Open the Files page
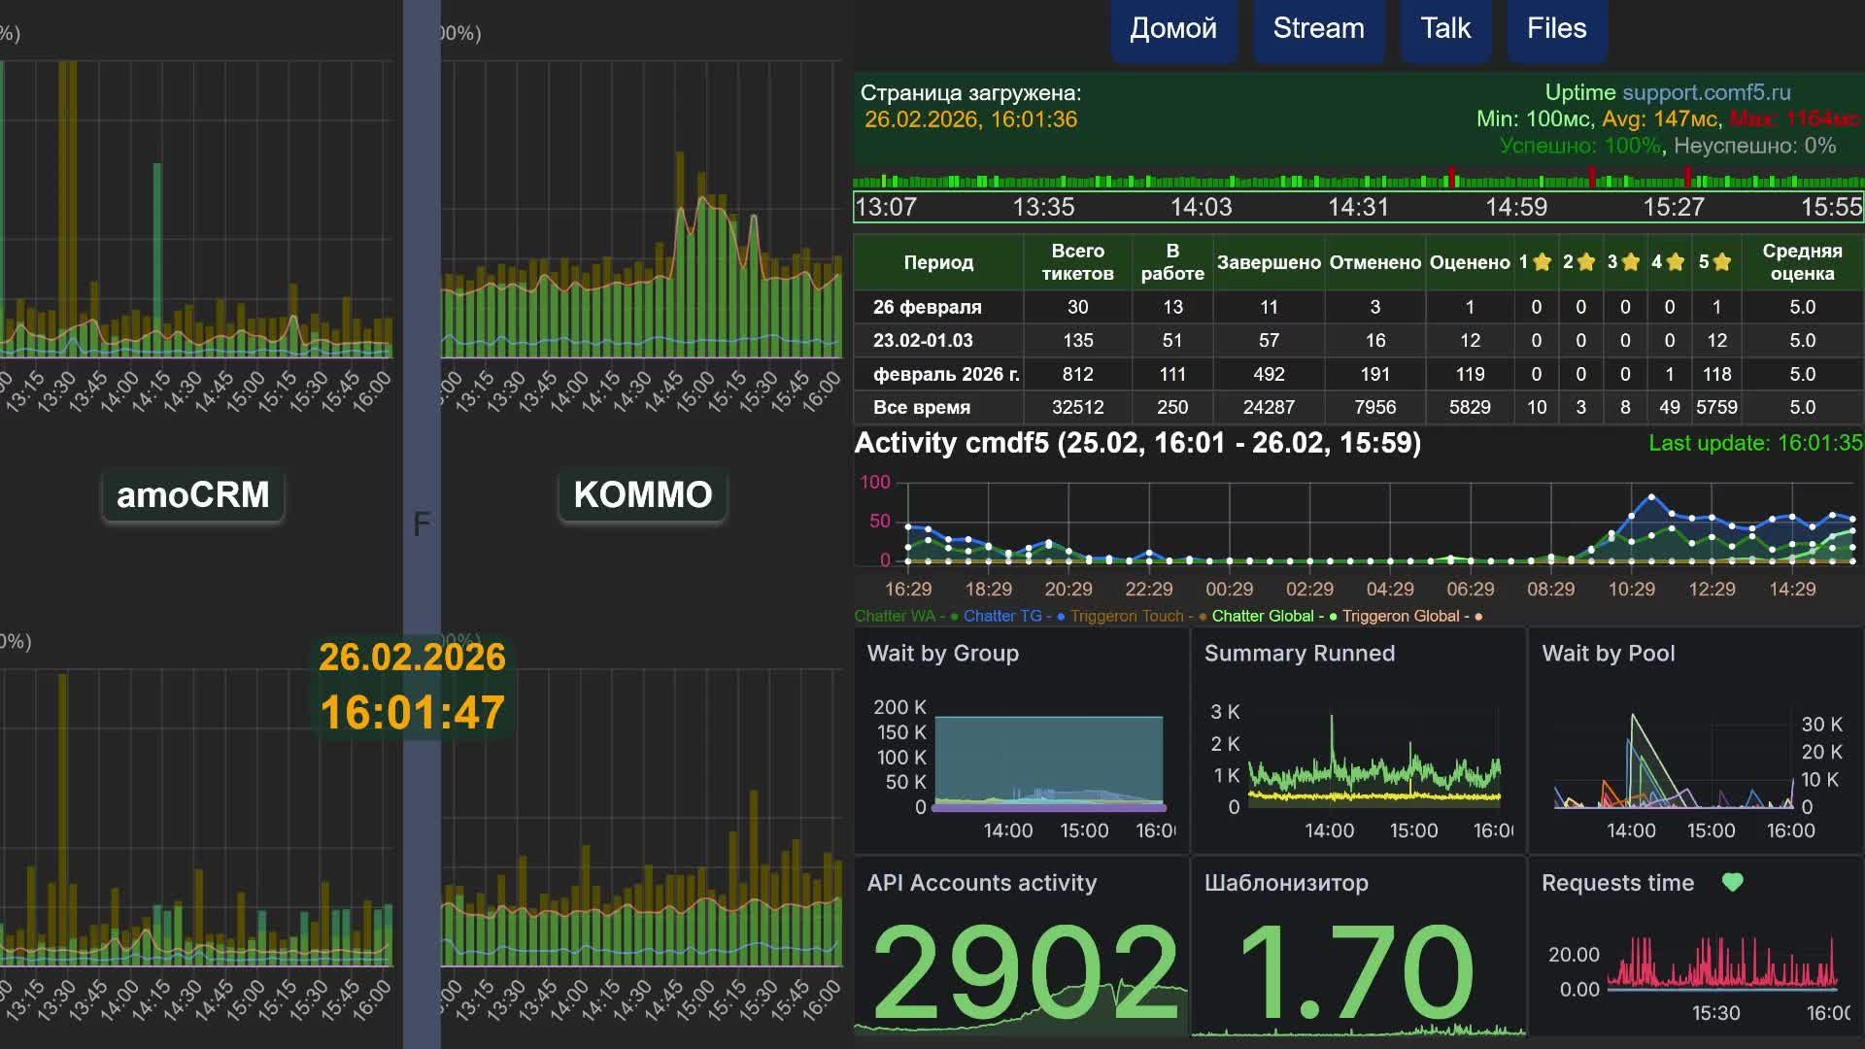Image resolution: width=1865 pixels, height=1049 pixels. [1556, 29]
